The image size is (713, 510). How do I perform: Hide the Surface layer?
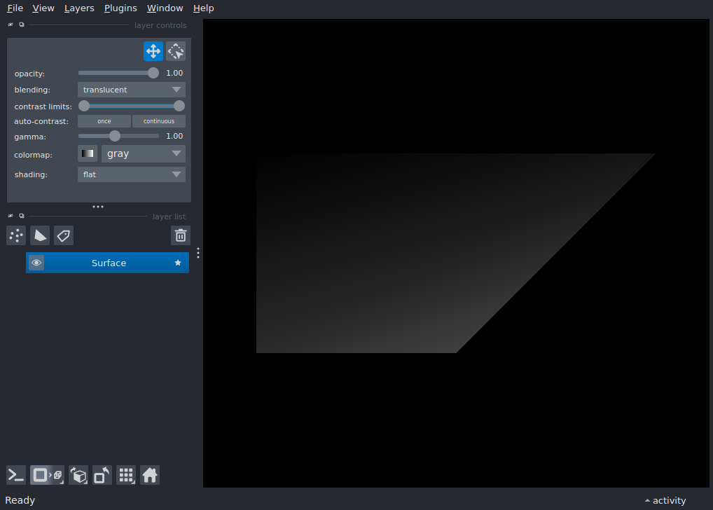36,262
